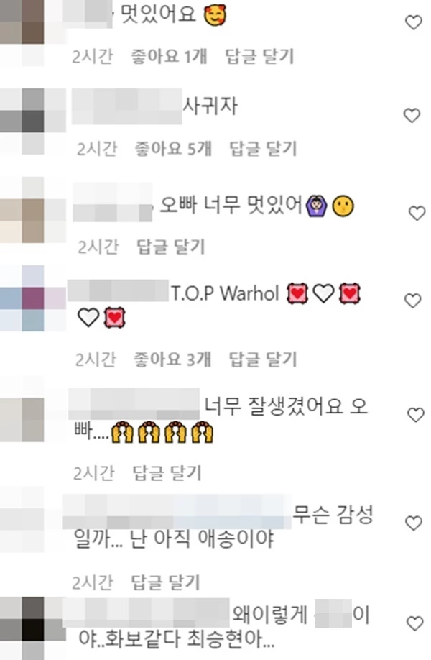The image size is (431, 660).
Task: Tap heart beside '오빠 너무 멋있어' comment
Action: pyautogui.click(x=417, y=213)
